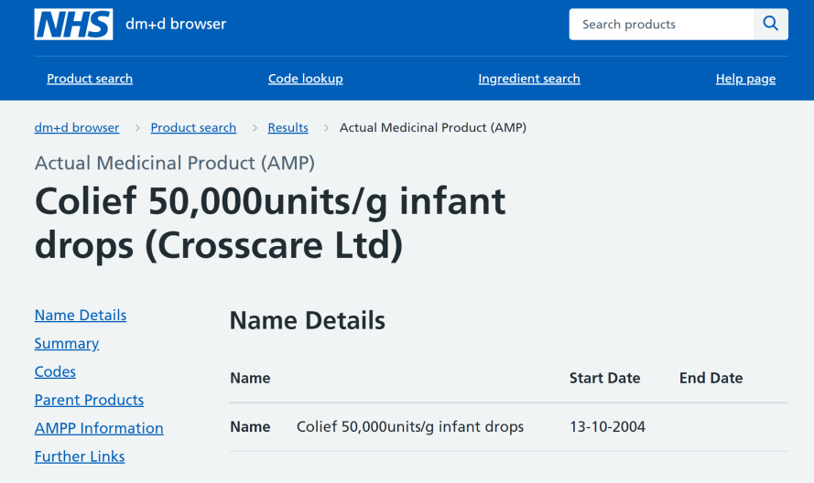Jump to the Summary section
This screenshot has width=814, height=483.
[67, 343]
